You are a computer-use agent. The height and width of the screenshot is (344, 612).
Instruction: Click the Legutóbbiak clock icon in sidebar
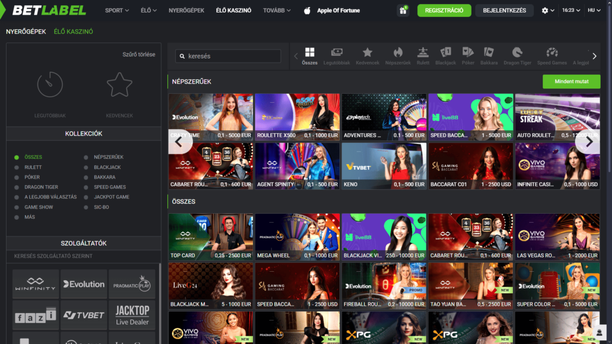click(50, 85)
